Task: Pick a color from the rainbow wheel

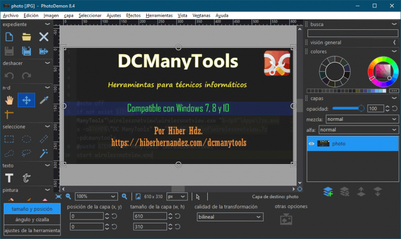Action: click(383, 72)
